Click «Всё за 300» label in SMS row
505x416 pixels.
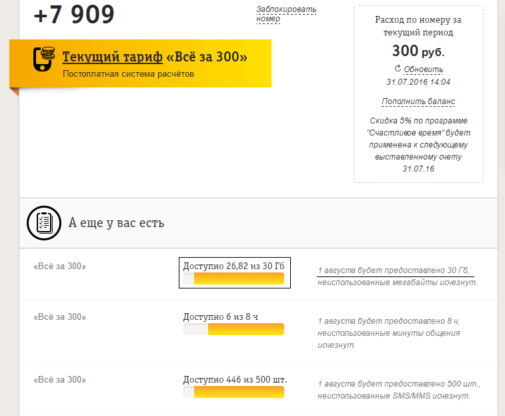click(59, 380)
